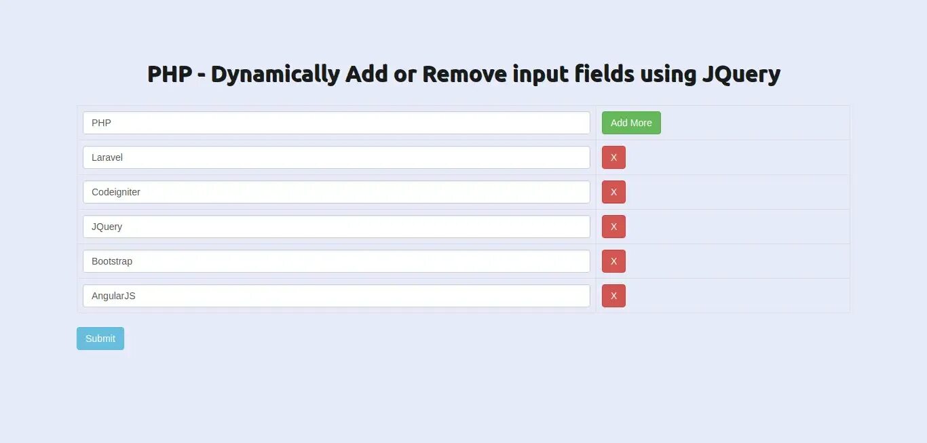Screen dimensions: 927x443
Task: Delete the Codeigniter field using its X
Action: (x=613, y=192)
